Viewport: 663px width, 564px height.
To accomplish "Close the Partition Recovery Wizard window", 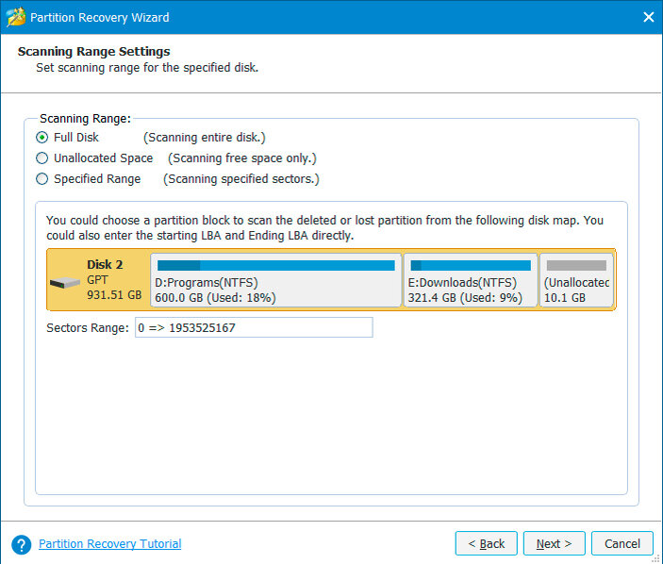I will 648,17.
